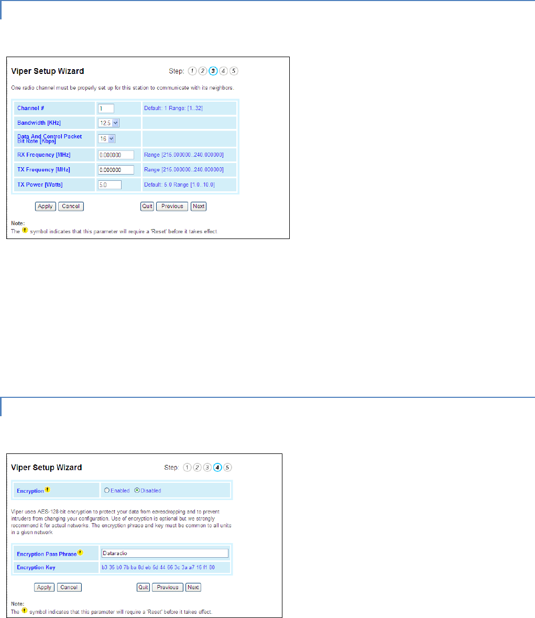Viewport: 535px width, 618px height.
Task: Click the RX Frequency [MHz] input field
Action: (116, 155)
